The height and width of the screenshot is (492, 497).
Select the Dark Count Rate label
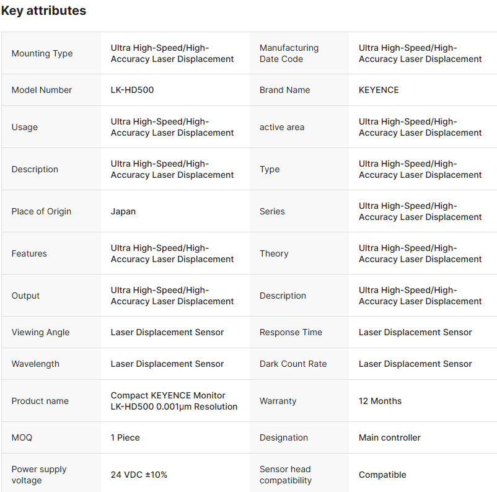[x=293, y=364]
